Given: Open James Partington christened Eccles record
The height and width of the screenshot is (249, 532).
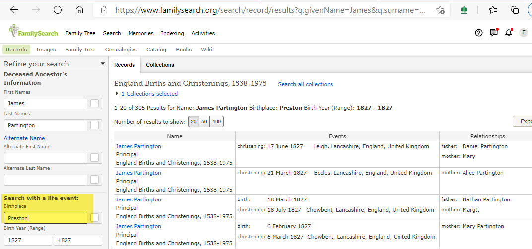Looking at the screenshot, I should pos(138,173).
